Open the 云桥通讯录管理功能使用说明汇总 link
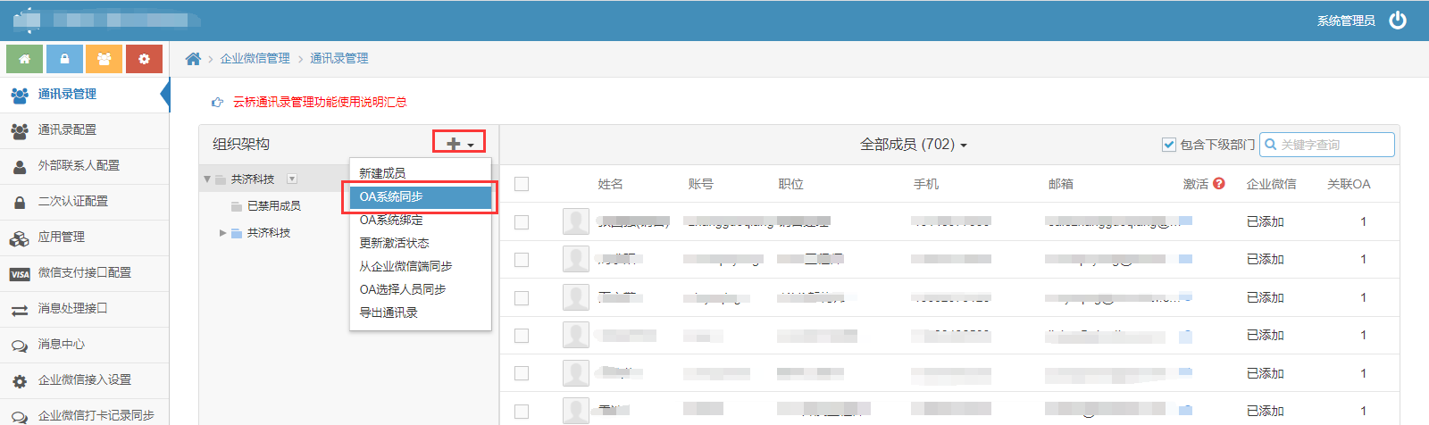1429x425 pixels. [320, 102]
